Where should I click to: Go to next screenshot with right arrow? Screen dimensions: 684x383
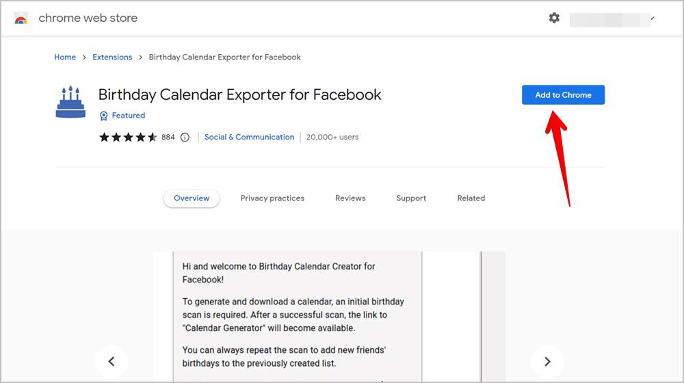547,361
